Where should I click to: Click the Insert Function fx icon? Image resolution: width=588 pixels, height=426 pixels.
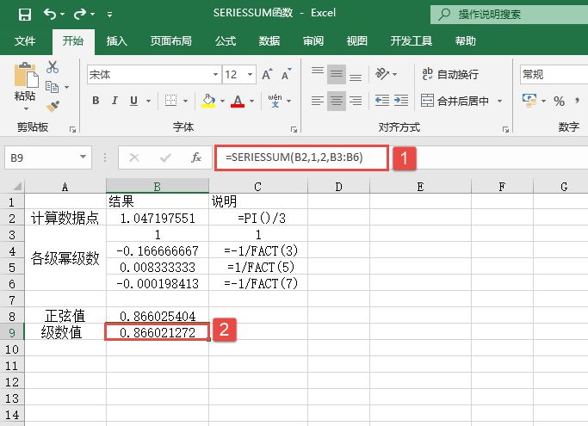click(196, 157)
